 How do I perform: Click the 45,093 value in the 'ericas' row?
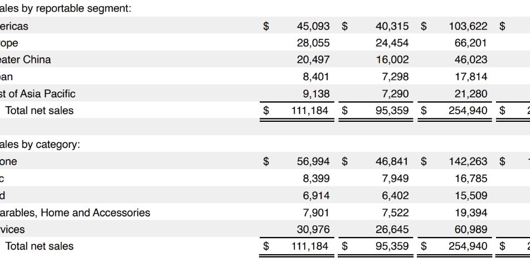click(x=313, y=26)
